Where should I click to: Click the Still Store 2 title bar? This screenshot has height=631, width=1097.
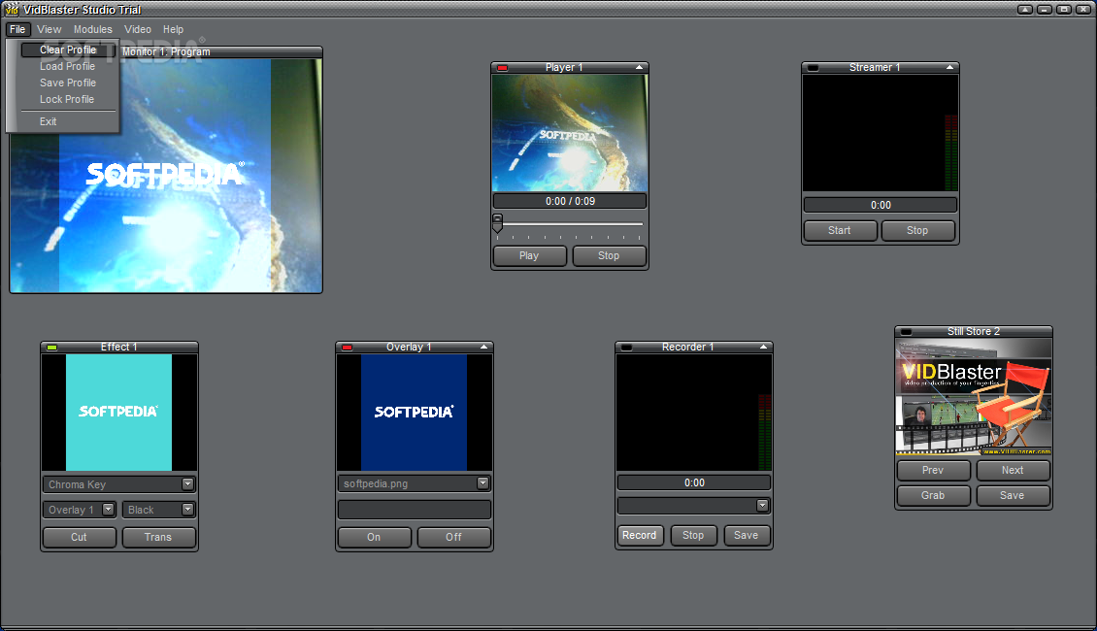pyautogui.click(x=974, y=332)
